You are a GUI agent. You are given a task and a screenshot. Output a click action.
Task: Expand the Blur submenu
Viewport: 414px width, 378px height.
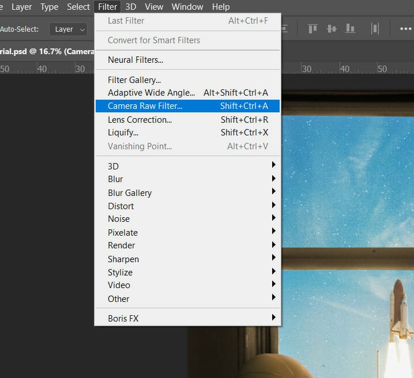coord(187,179)
